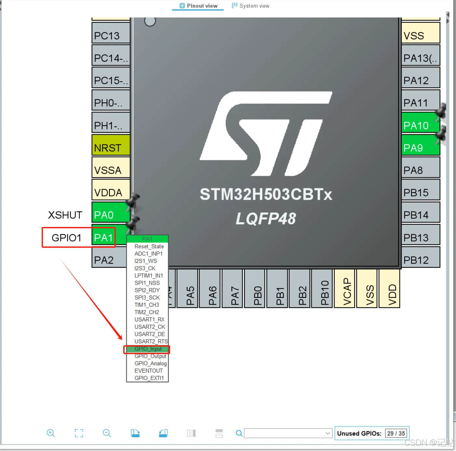
Task: Click the PA5 pin below the chip
Action: 188,288
